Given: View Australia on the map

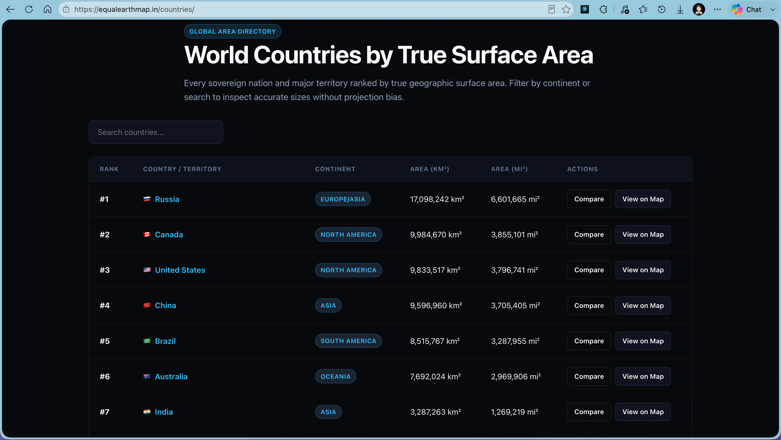Looking at the screenshot, I should pyautogui.click(x=643, y=377).
